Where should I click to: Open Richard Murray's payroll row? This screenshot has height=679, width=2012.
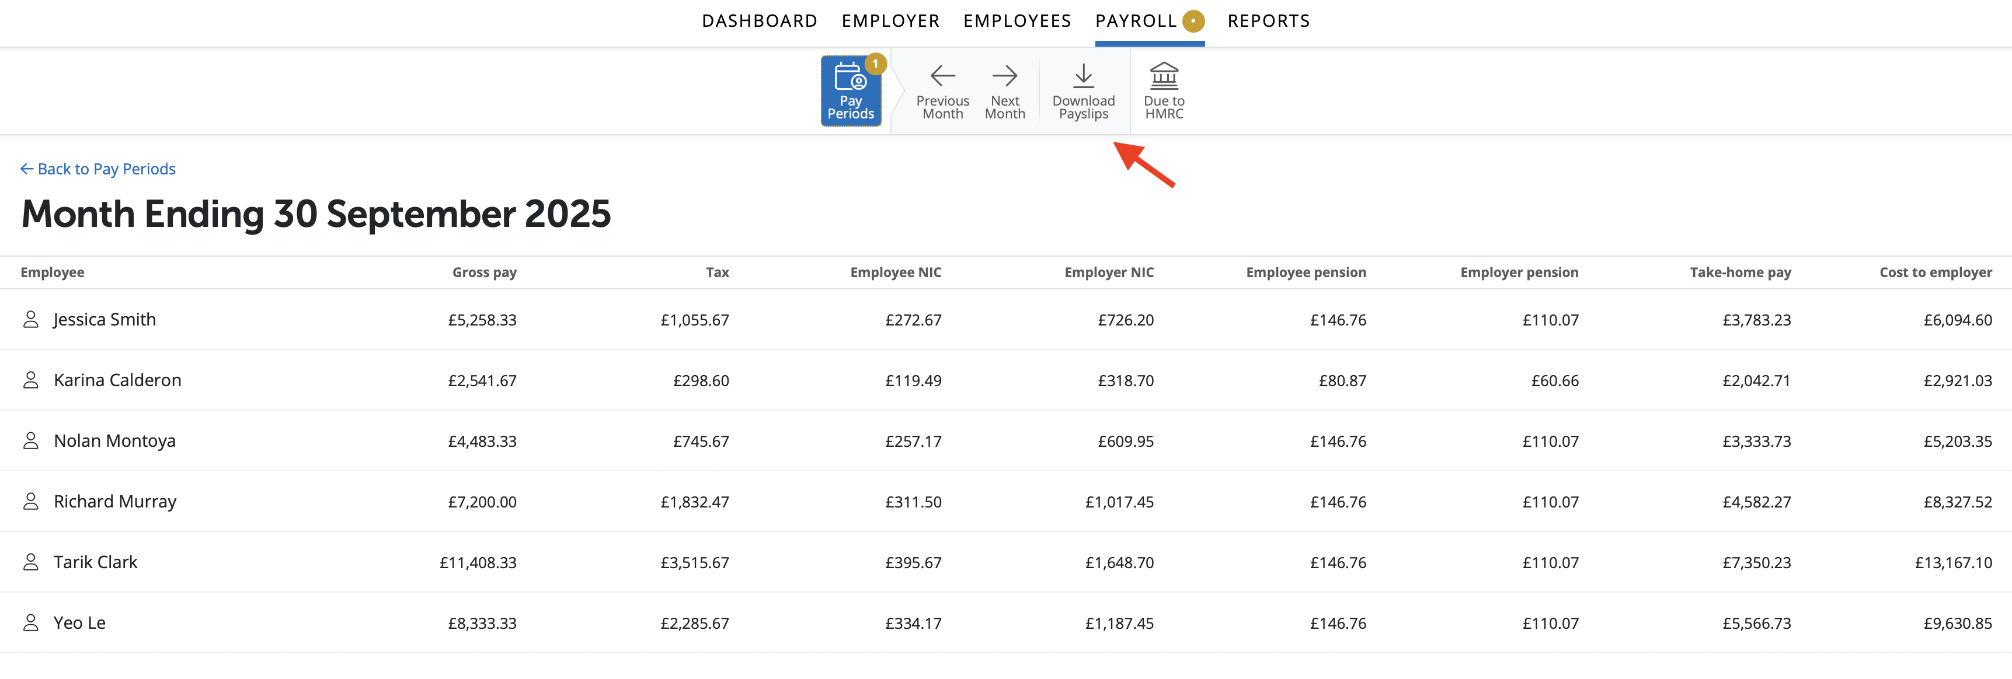tap(115, 502)
